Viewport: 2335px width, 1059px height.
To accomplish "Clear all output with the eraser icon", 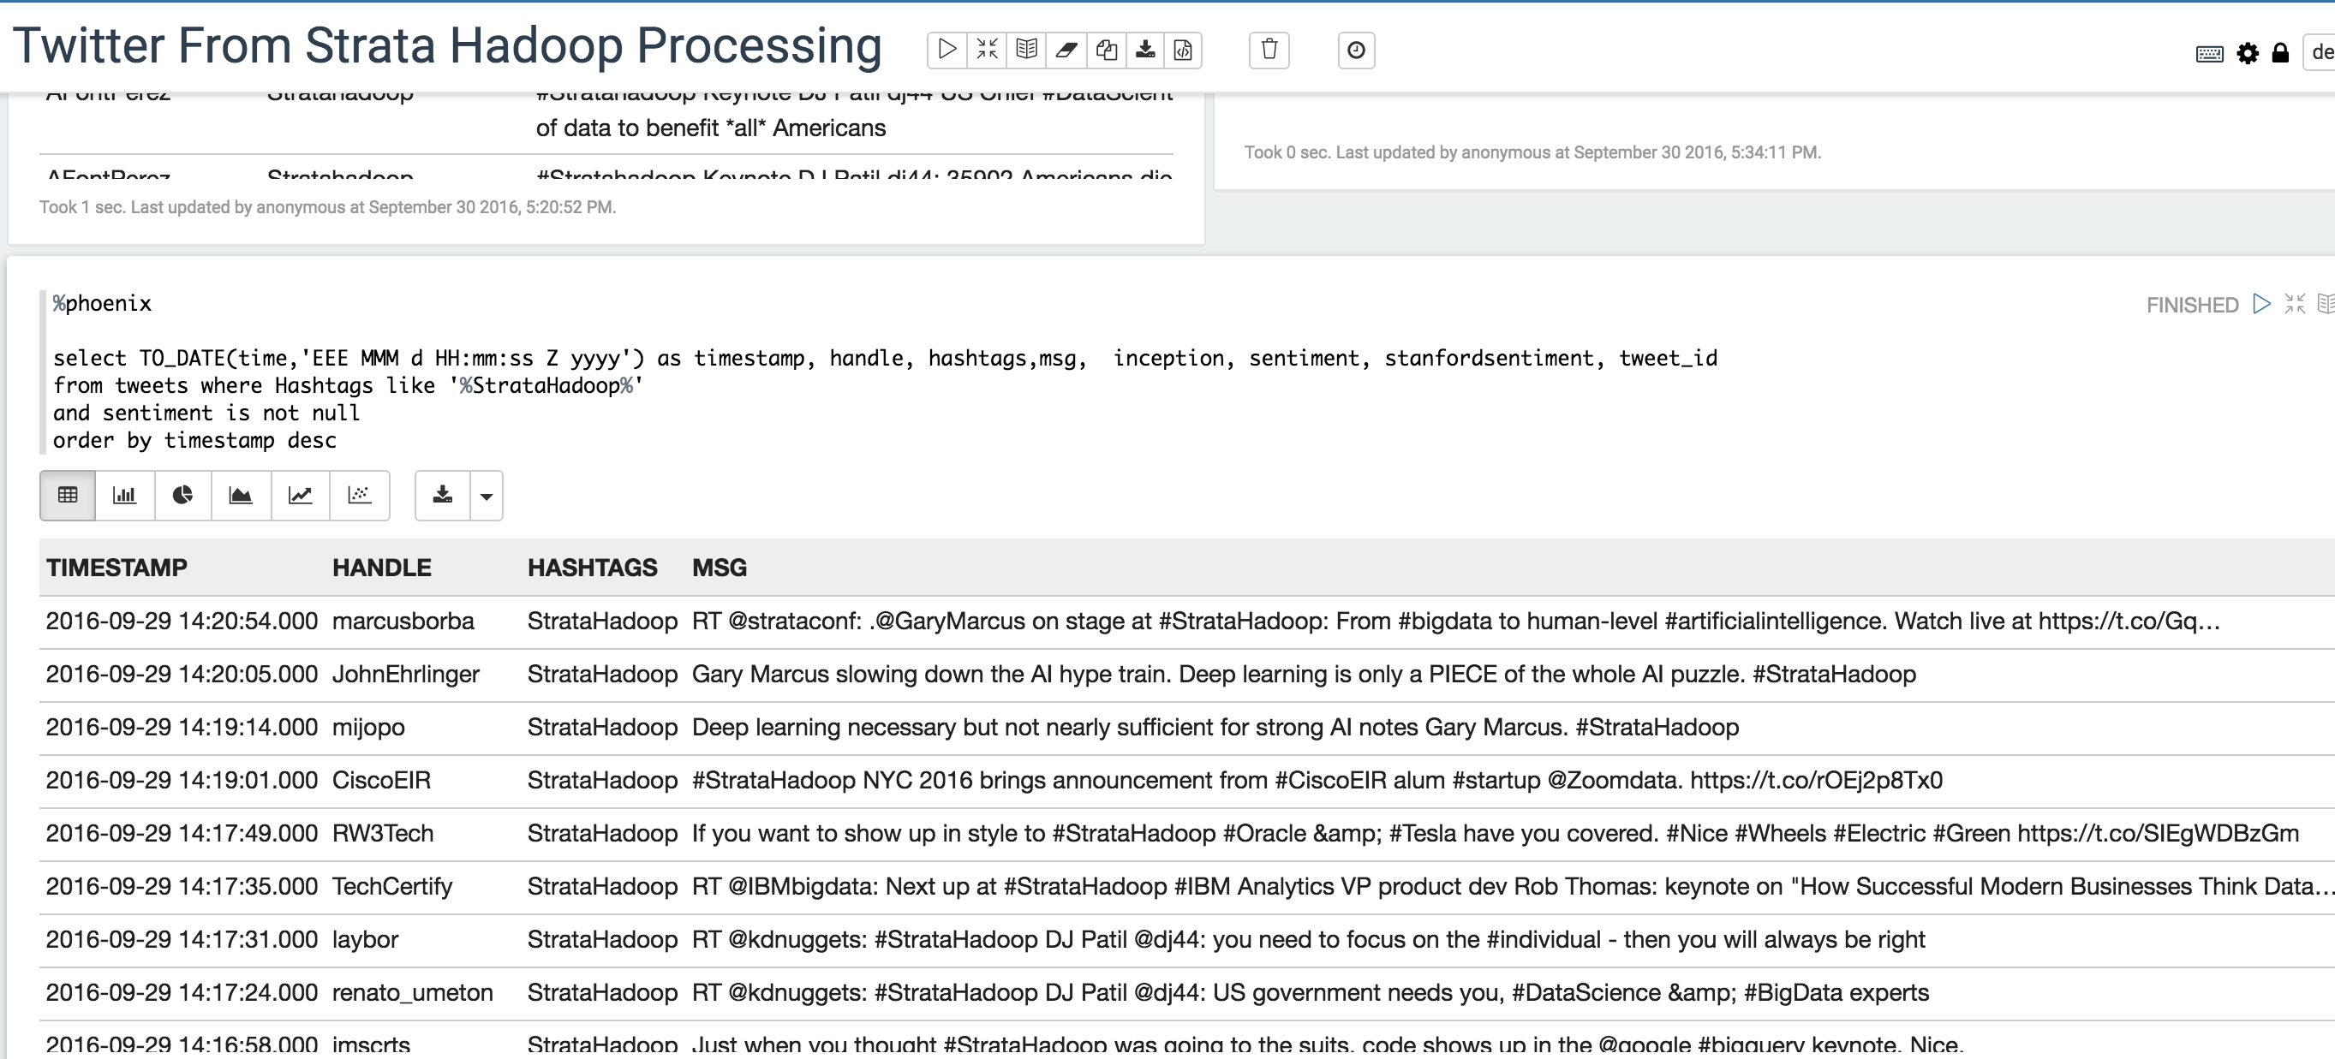I will 1066,50.
